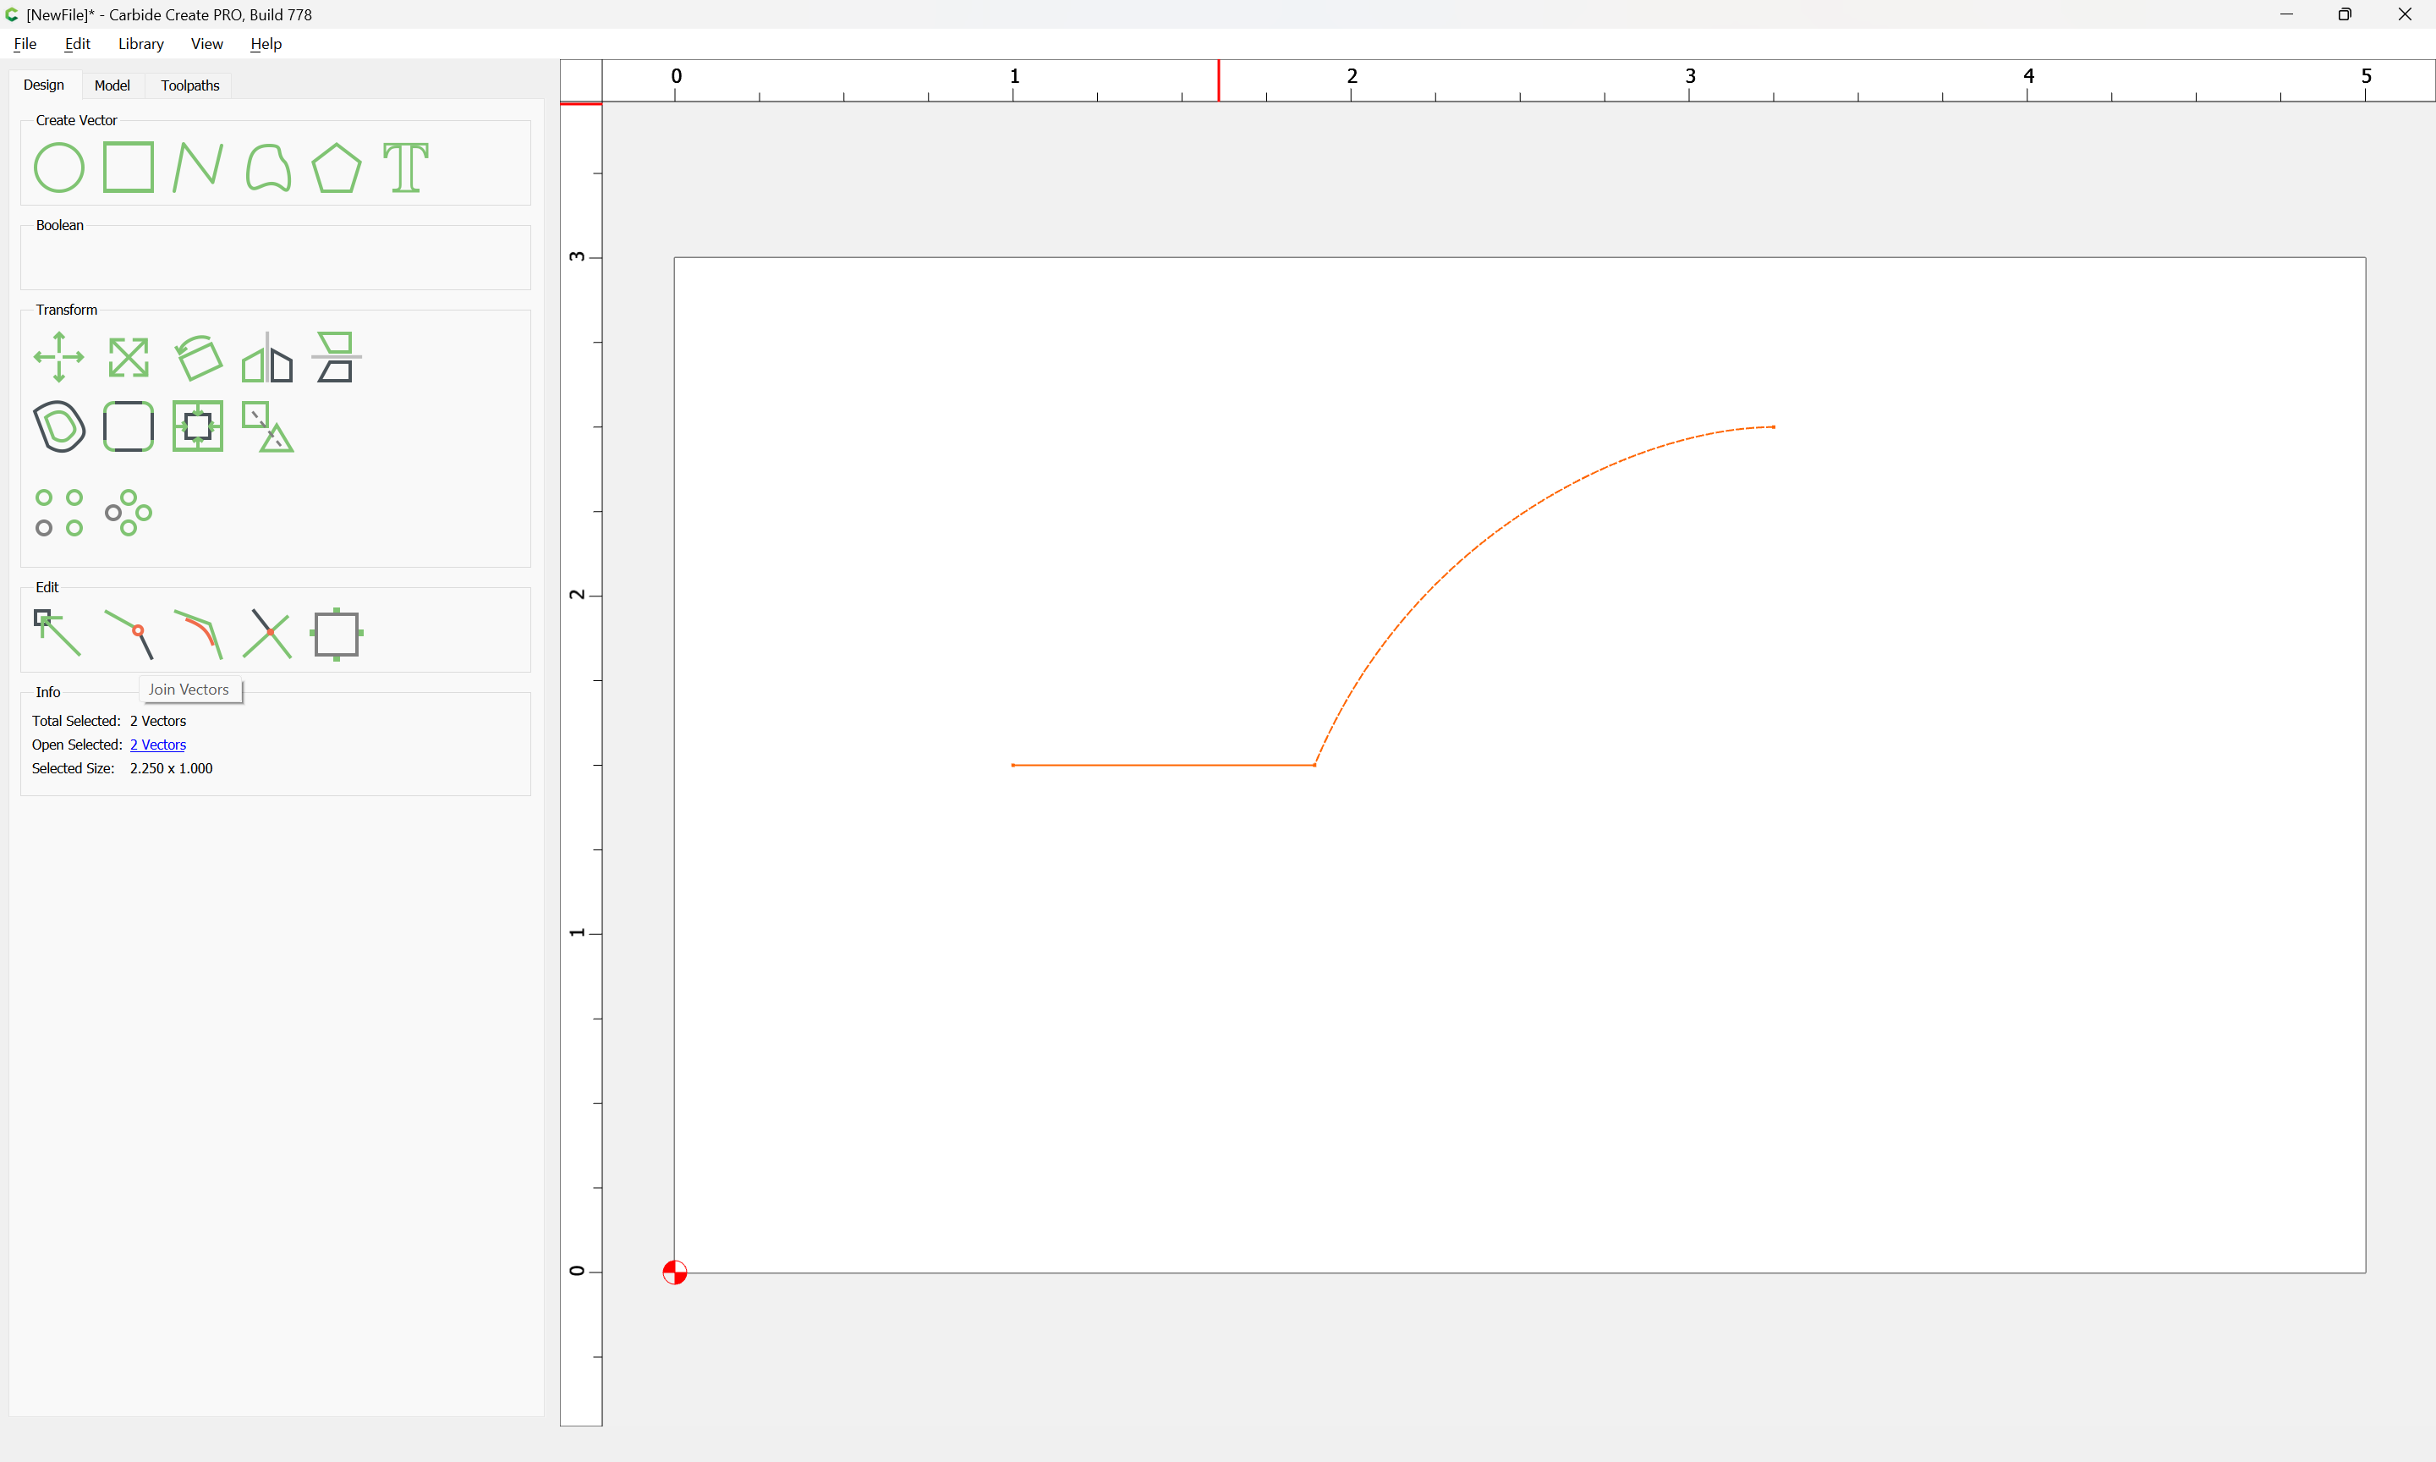
Task: Click the horizontal orange line vector
Action: (1164, 766)
